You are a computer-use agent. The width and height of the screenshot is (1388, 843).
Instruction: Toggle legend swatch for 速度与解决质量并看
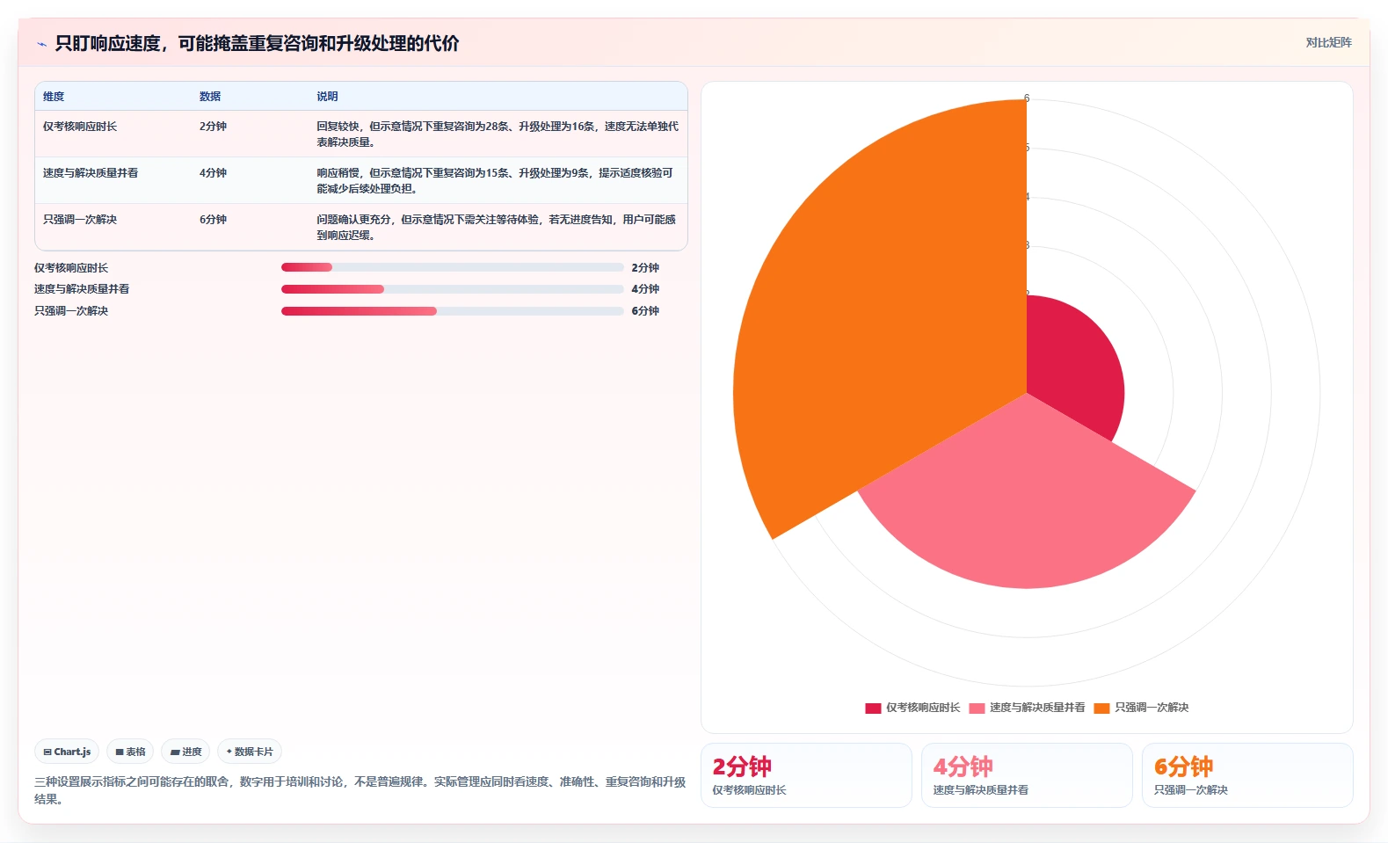pos(977,709)
